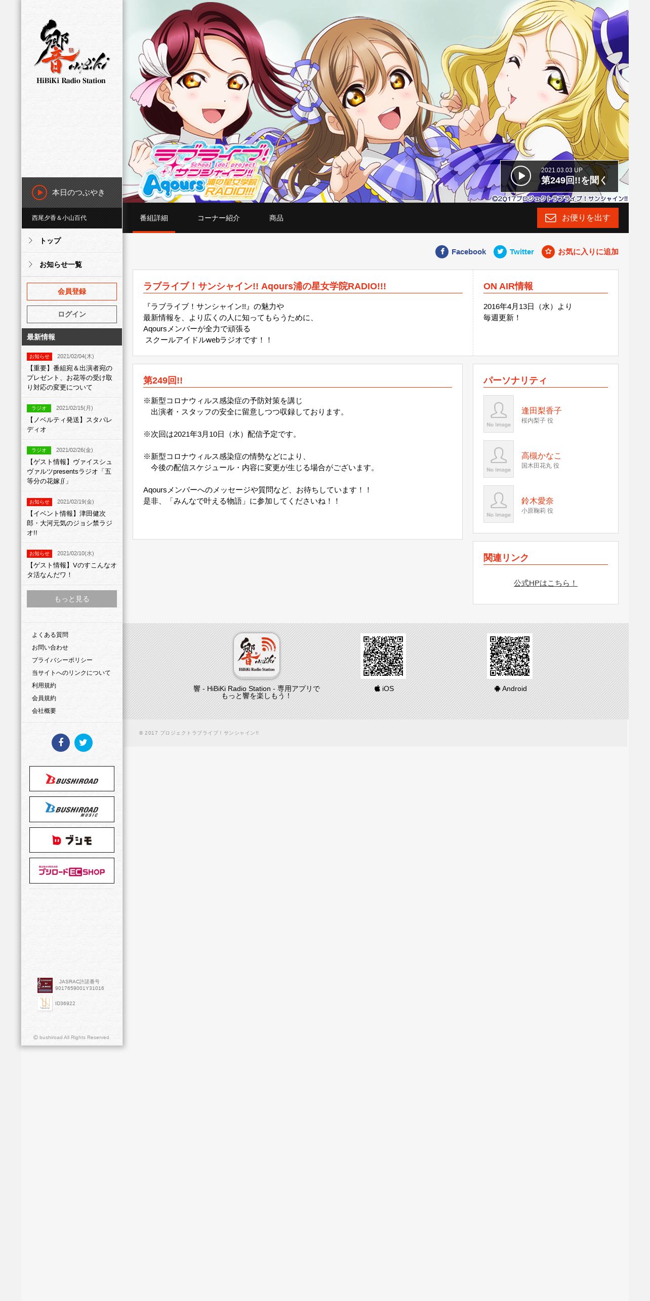This screenshot has width=650, height=1301.
Task: Open お問い合わせ link
Action: [50, 647]
